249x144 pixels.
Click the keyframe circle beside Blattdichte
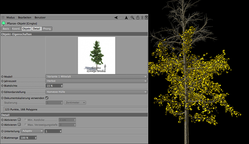2,85
